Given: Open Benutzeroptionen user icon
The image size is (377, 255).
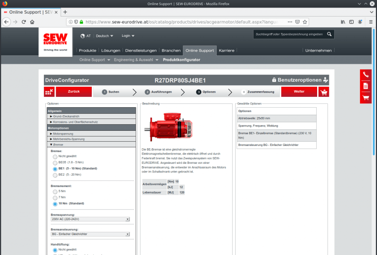Looking at the screenshot, I should [x=326, y=80].
